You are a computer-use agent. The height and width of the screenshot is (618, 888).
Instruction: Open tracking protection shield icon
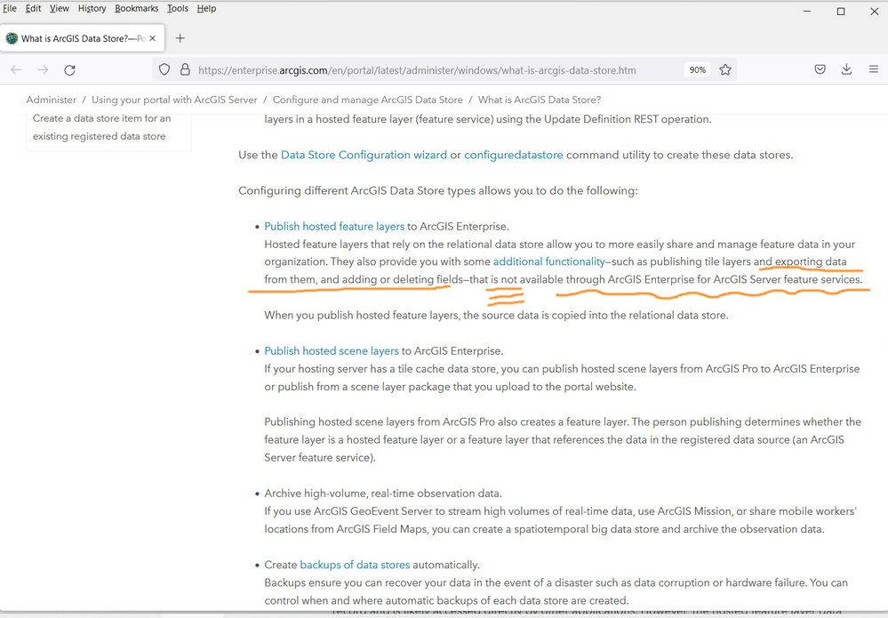pos(164,69)
